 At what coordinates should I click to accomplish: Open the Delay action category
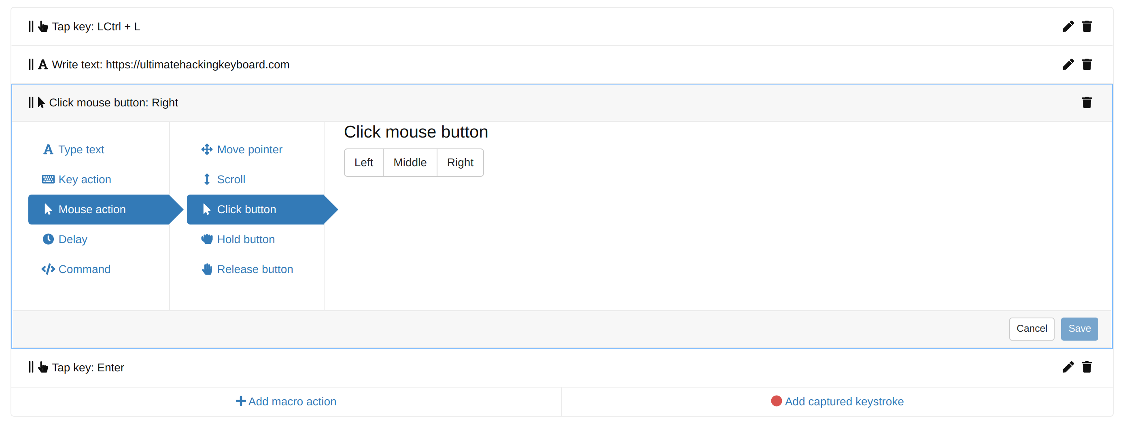(x=72, y=239)
